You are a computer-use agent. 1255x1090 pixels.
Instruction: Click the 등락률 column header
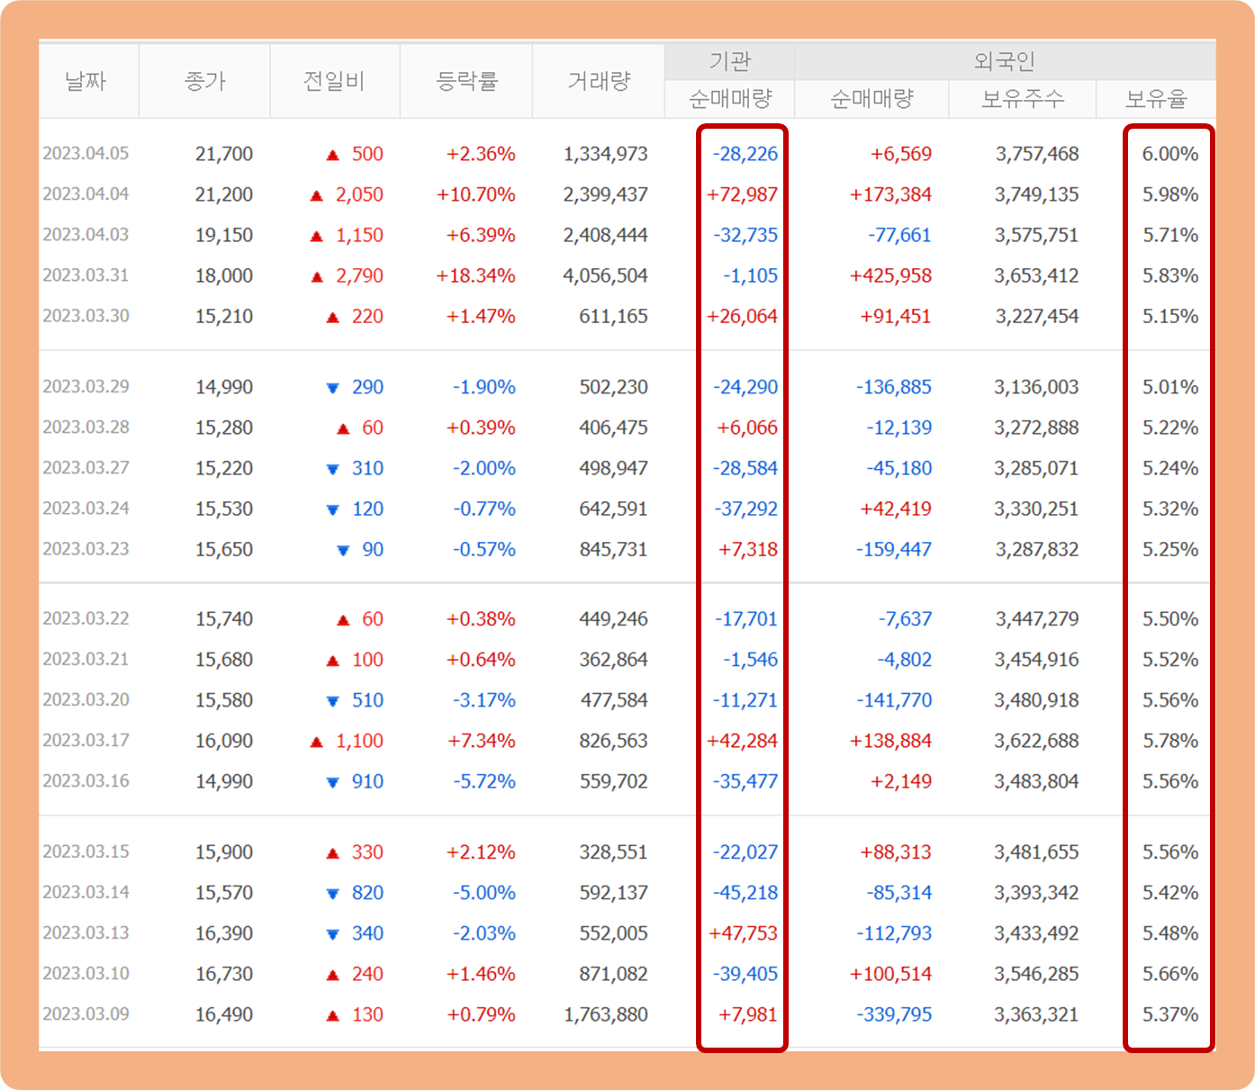pyautogui.click(x=466, y=81)
